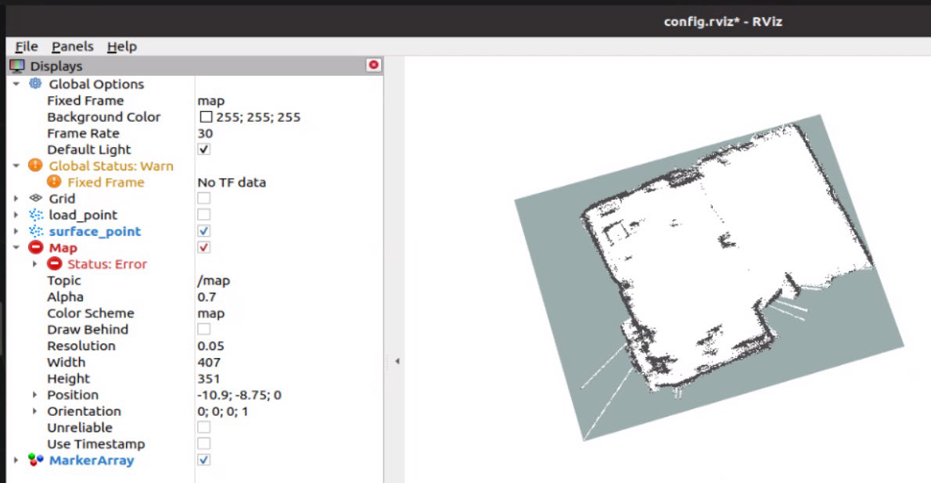Screen dimensions: 931x483
Task: Click the Background Color white swatch
Action: (x=206, y=117)
